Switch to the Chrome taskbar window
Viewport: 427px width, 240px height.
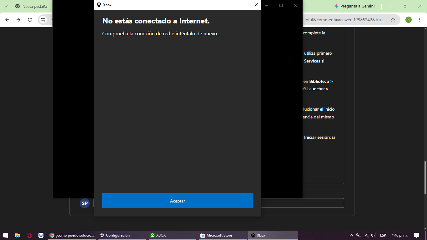(x=72, y=235)
